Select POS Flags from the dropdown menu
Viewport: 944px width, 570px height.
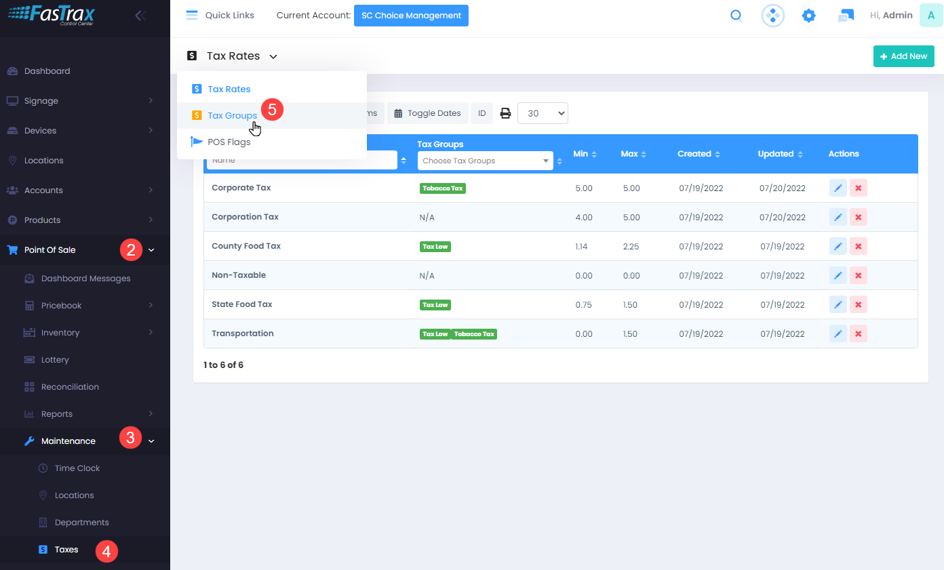[x=229, y=142]
